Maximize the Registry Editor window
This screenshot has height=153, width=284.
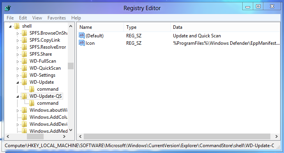coord(258,7)
